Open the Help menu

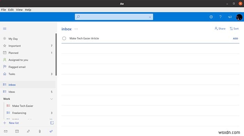tap(28, 10)
